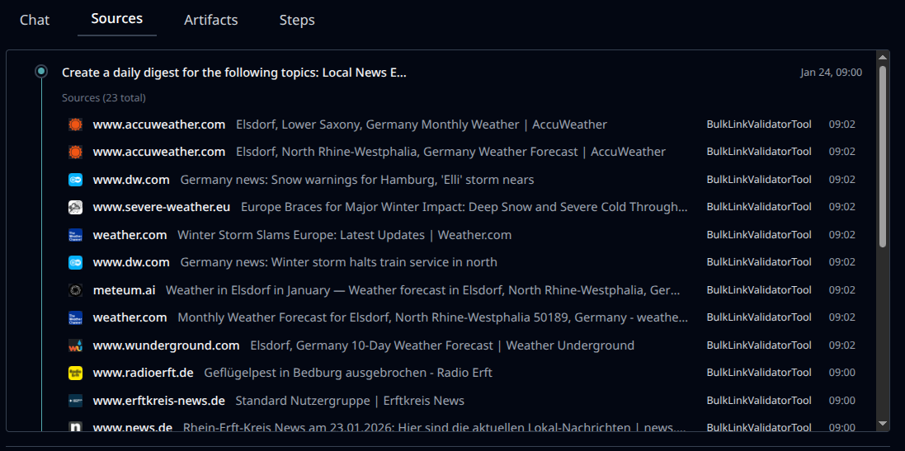Click the 09:02 time on the wunderground row
905x451 pixels.
[842, 345]
